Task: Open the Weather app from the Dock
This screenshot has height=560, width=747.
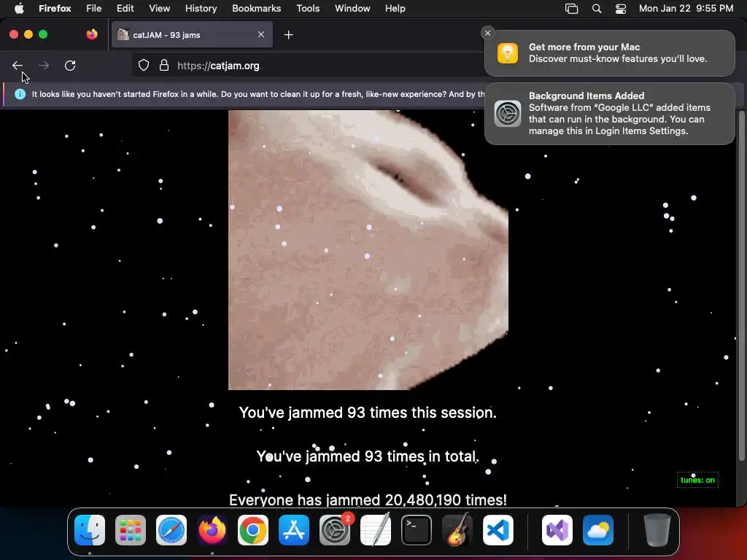Action: coord(598,530)
